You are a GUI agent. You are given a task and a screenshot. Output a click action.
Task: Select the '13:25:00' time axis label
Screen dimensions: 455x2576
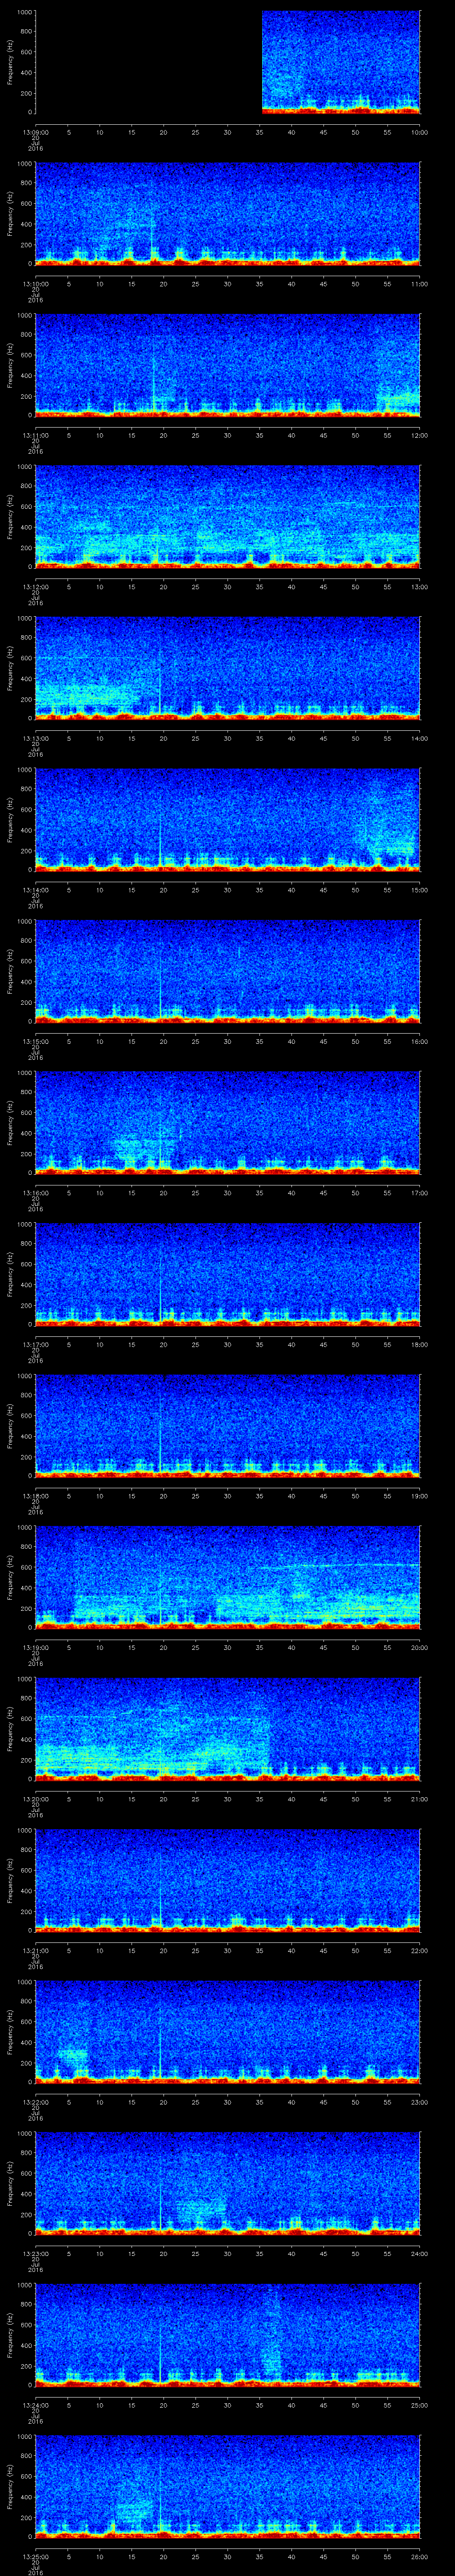click(x=35, y=2556)
